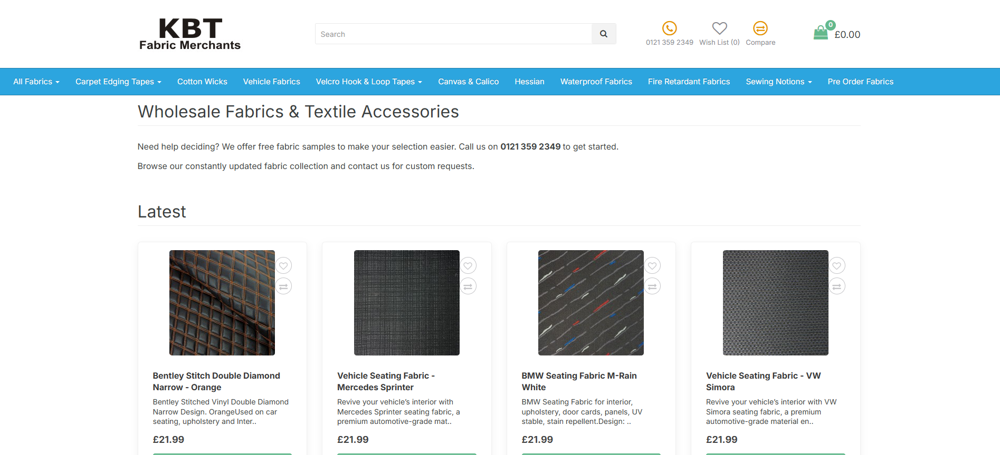Screen dimensions: 1000x455
Task: Click into the Search text field
Action: [x=453, y=34]
